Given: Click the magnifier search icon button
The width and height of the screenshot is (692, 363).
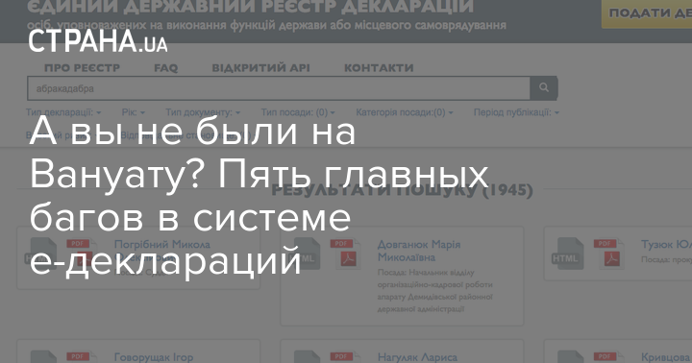Looking at the screenshot, I should point(544,88).
